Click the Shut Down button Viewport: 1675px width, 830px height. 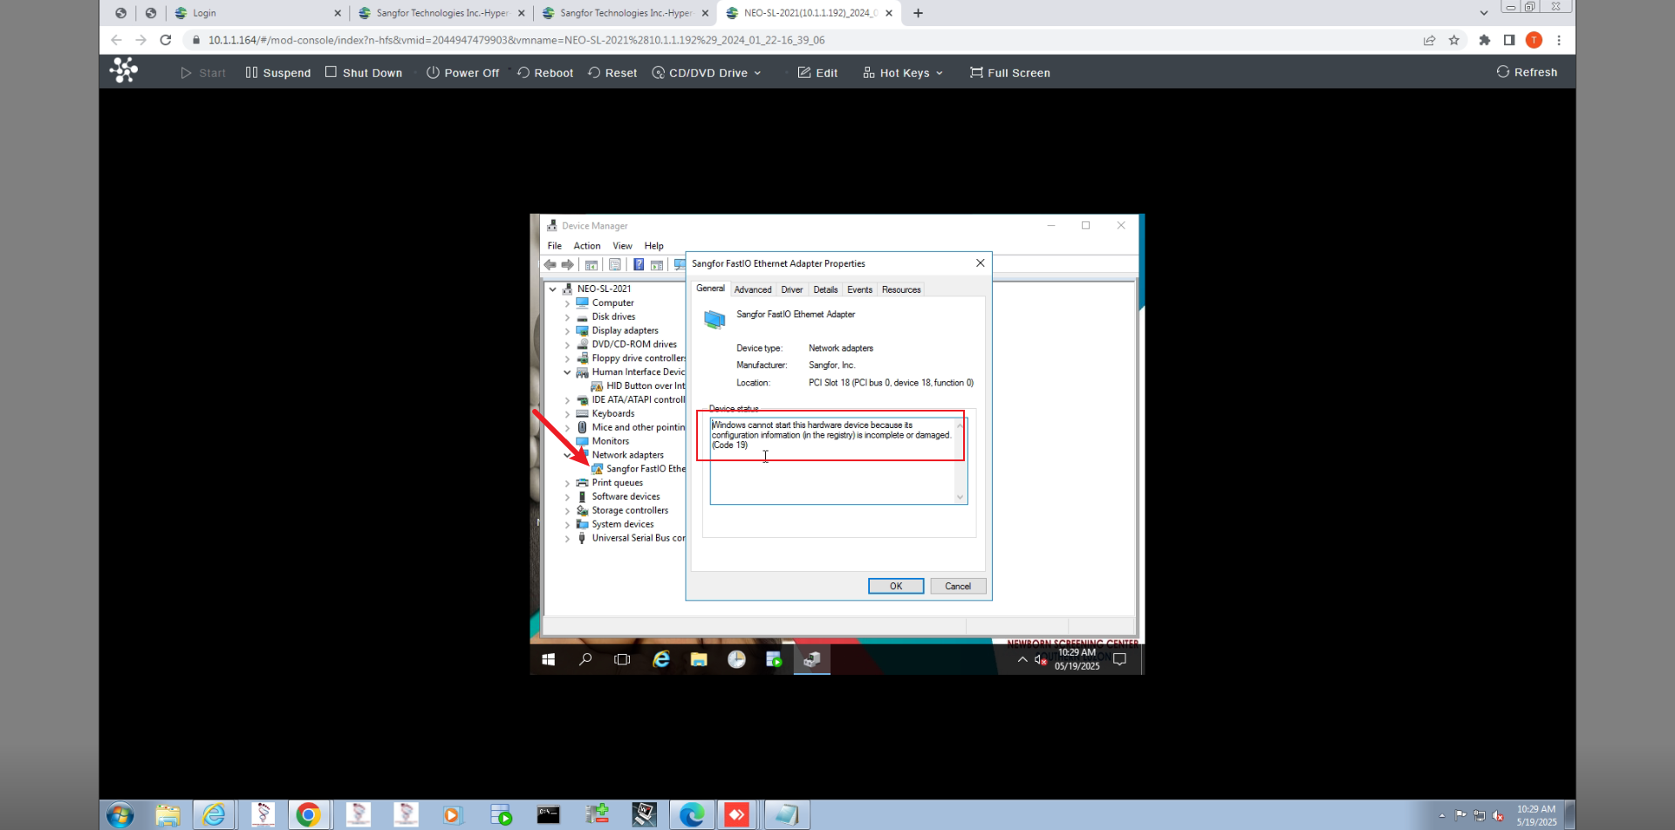pyautogui.click(x=364, y=72)
